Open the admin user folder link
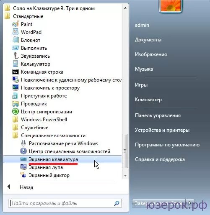Screen dimensions: 210x215 click(142, 25)
